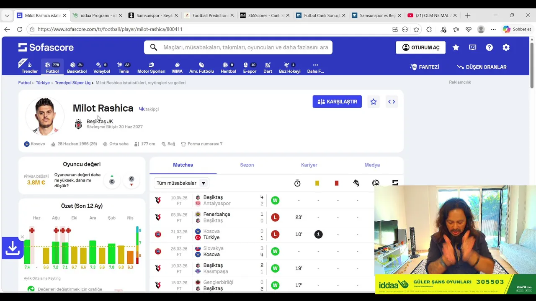Select the Dart sport category
The width and height of the screenshot is (536, 301).
[268, 68]
